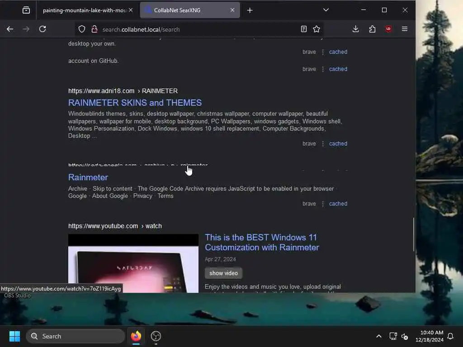
Task: Click the site security padlock icon
Action: [94, 29]
